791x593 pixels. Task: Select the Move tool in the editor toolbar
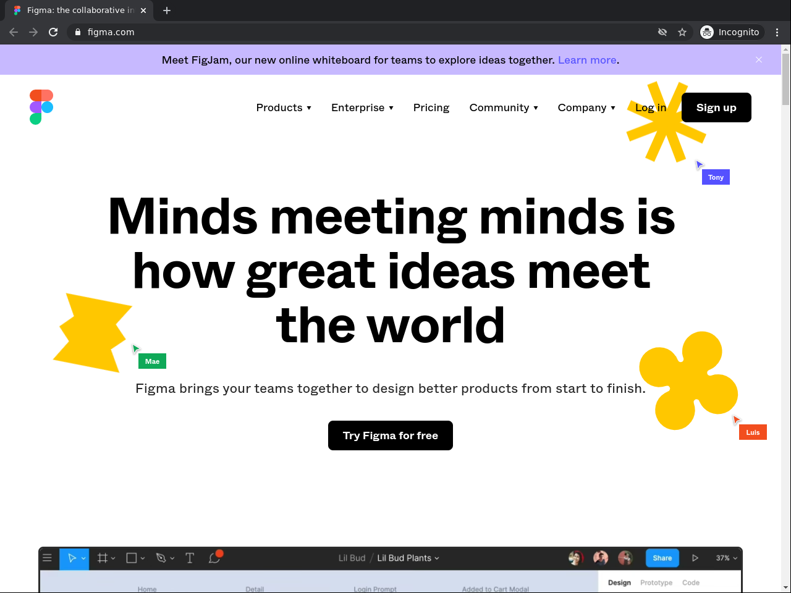coord(72,558)
